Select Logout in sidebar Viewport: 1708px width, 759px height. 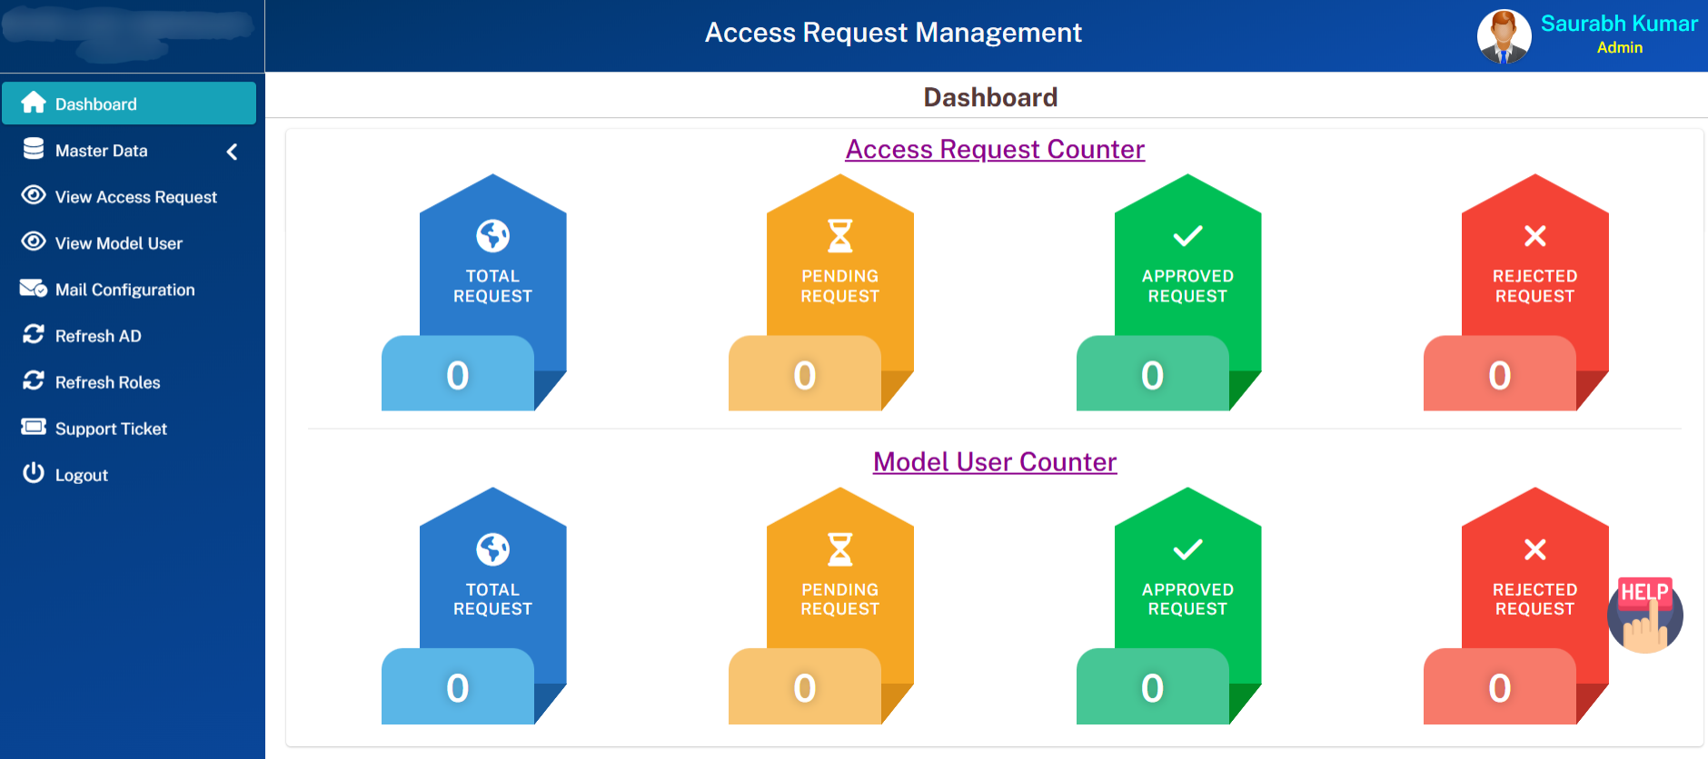coord(129,475)
